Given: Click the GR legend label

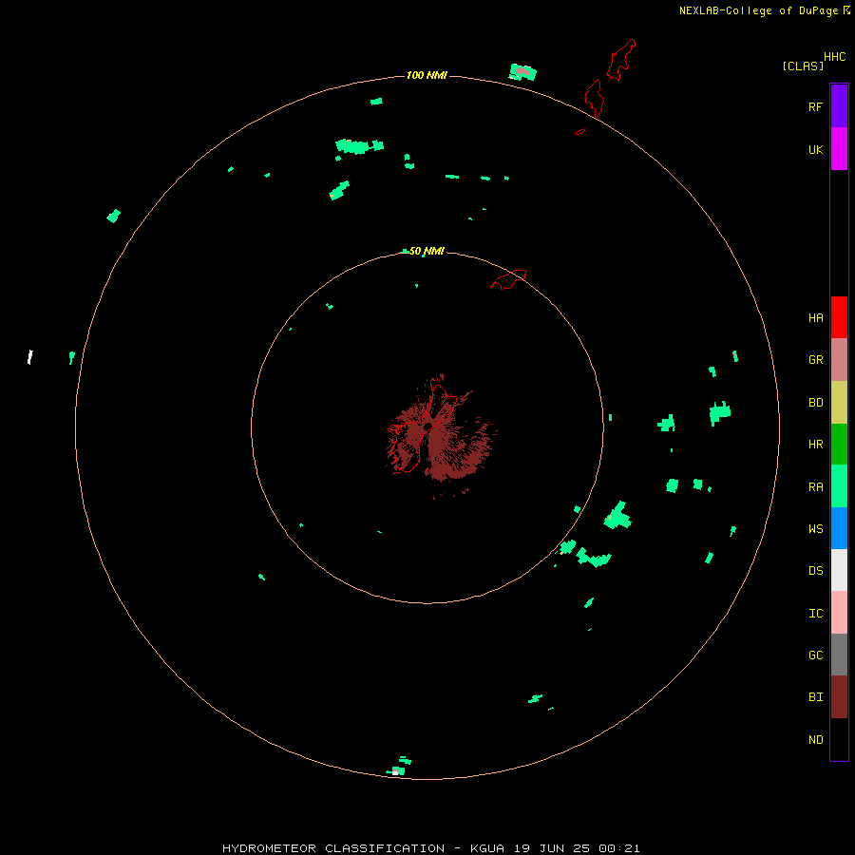Looking at the screenshot, I should pos(815,360).
